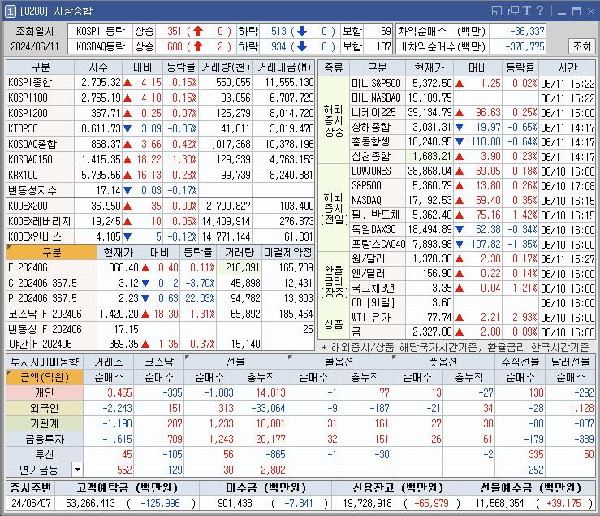This screenshot has height=516, width=600.
Task: Click the 거래대금(M) column header
Action: [283, 67]
